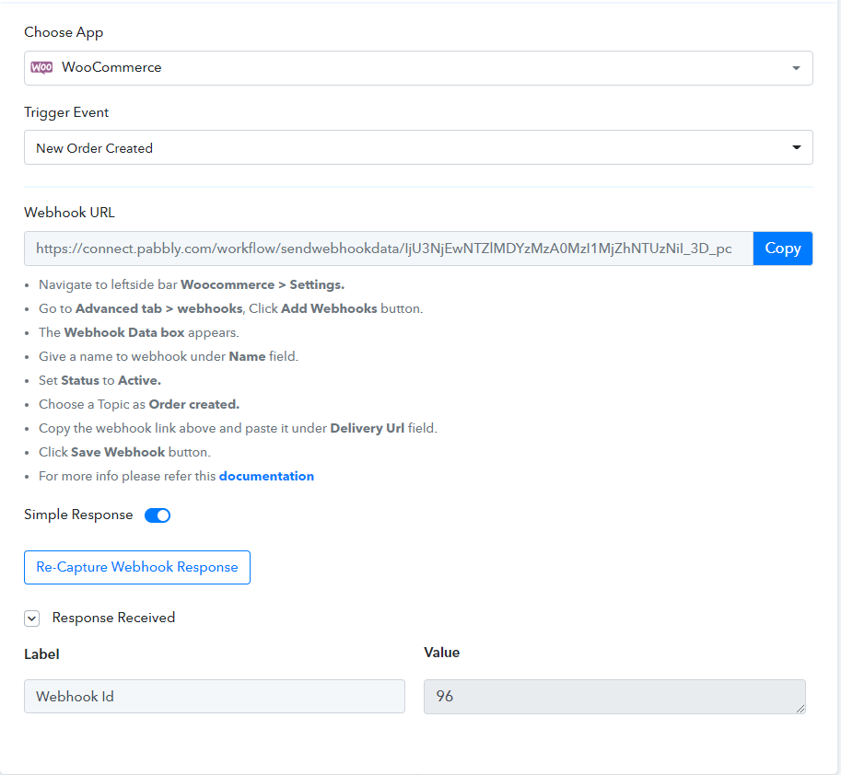Screen dimensions: 841x775
Task: Click the 'Copy the webhook link above' line
Action: coord(238,428)
